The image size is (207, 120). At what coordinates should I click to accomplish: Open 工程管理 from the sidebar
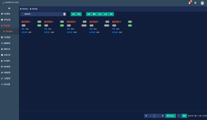[7, 78]
